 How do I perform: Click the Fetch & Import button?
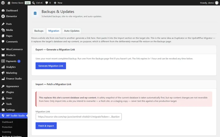point(46,126)
